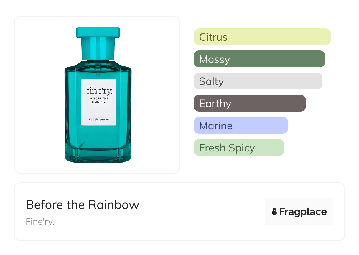Screen dimensions: 359x255
Task: Click "eau de parfum" text on bottle
Action: (x=99, y=119)
